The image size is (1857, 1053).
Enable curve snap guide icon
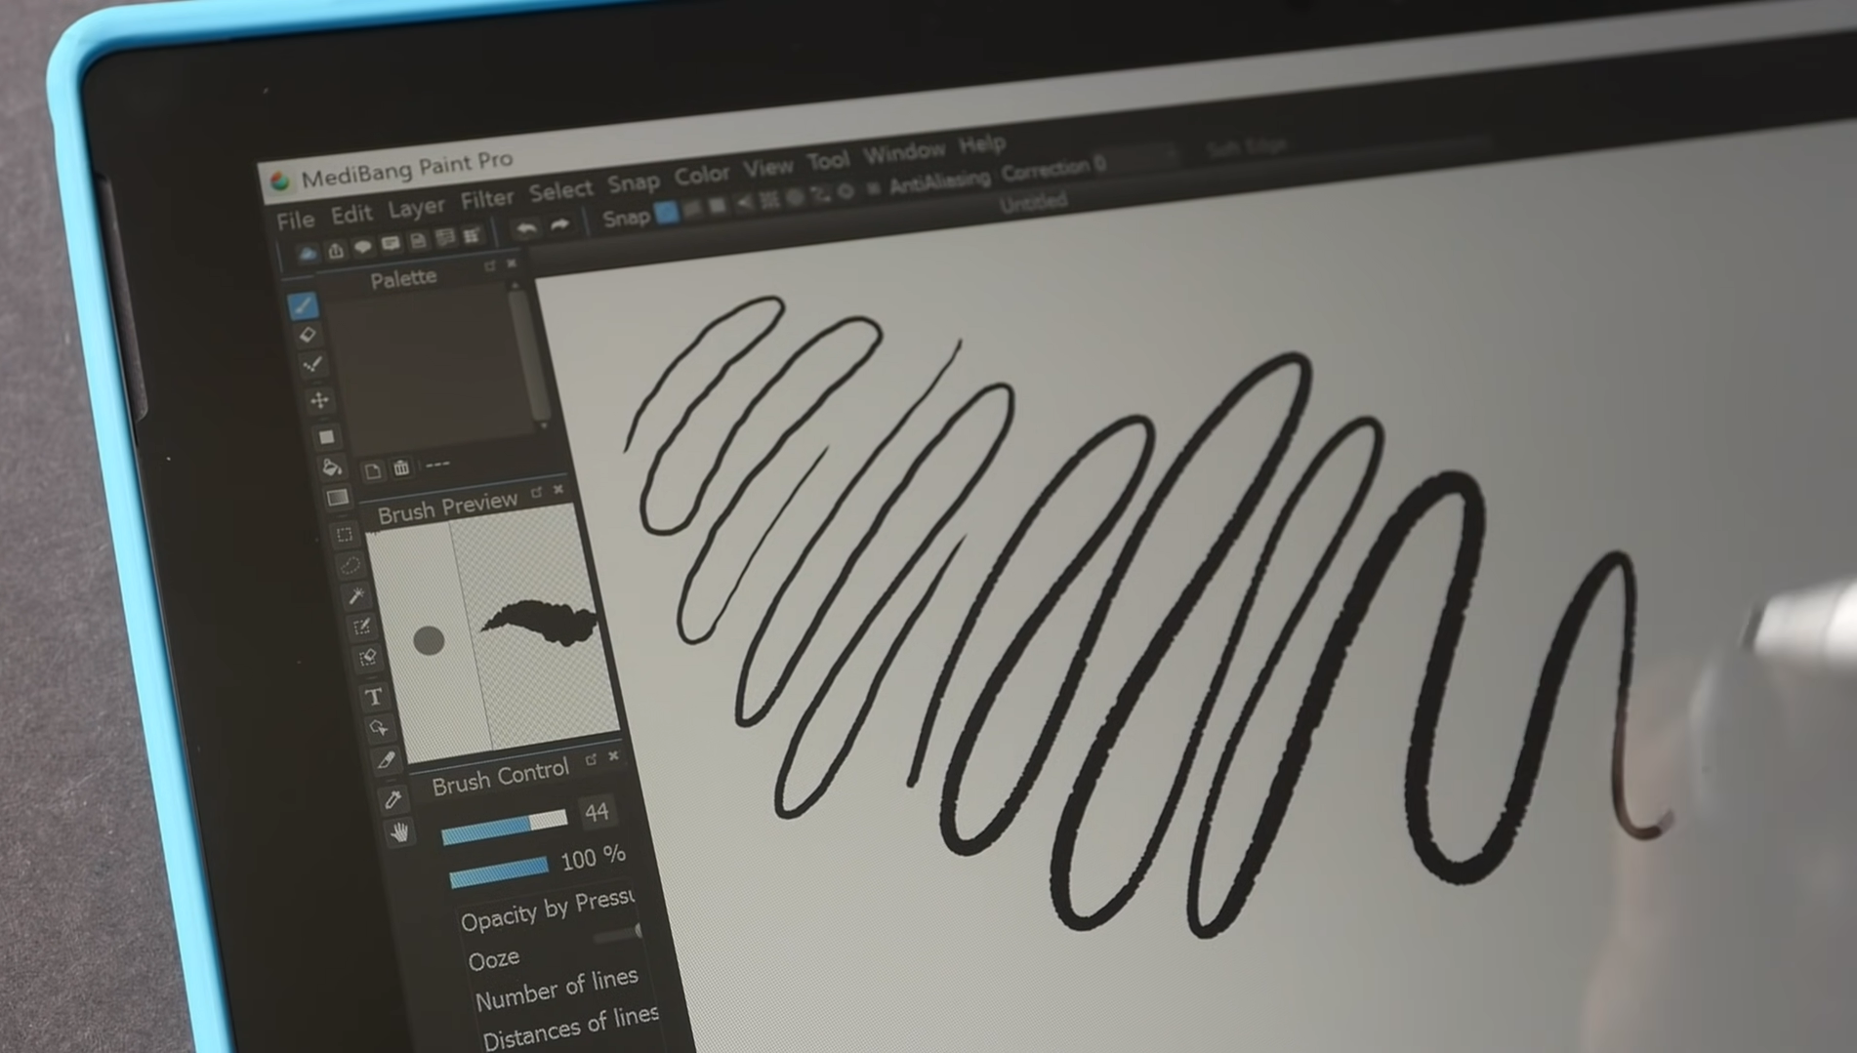click(x=820, y=193)
